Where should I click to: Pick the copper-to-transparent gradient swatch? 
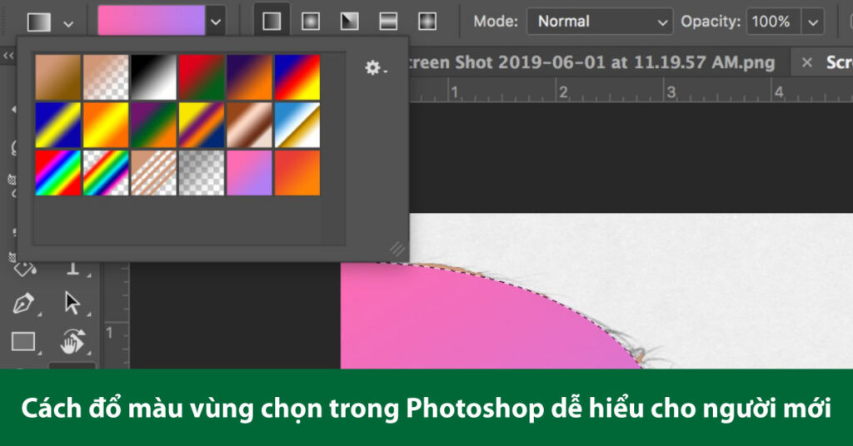(x=106, y=77)
